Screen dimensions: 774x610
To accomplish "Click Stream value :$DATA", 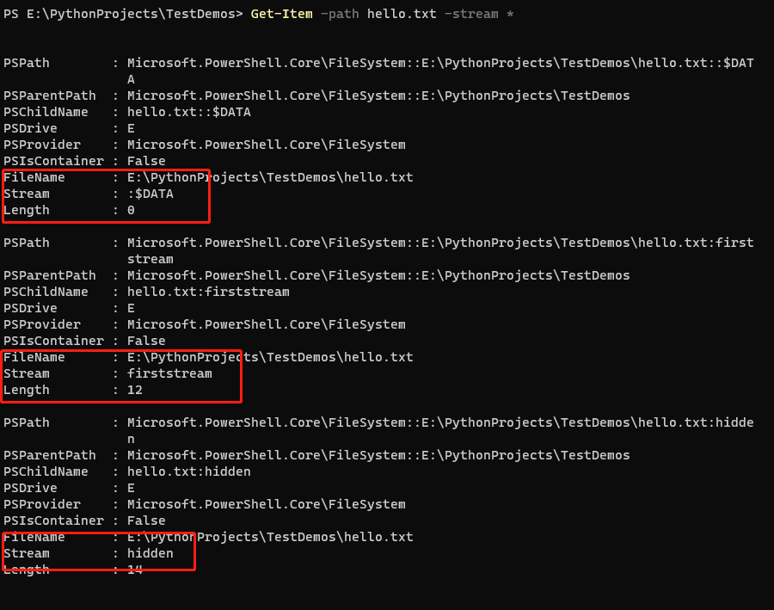I will pos(150,194).
